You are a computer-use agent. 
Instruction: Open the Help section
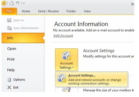tap(11, 70)
